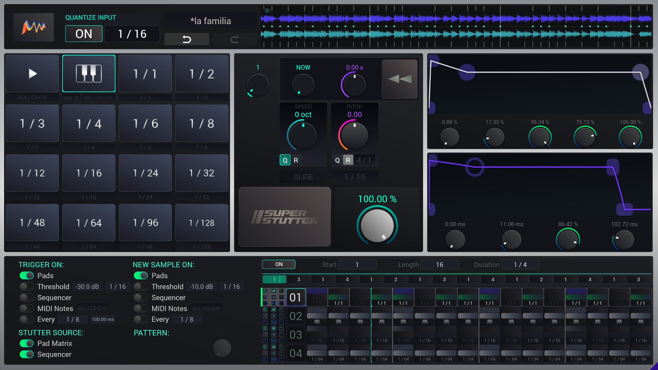Open the 1/16 quantize division selector
Screen dimensions: 658x370
pyautogui.click(x=132, y=34)
